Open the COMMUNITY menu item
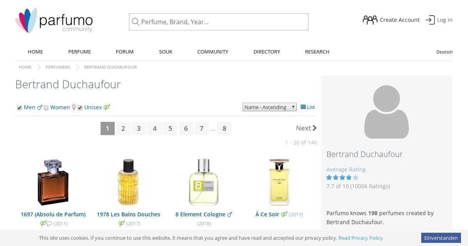Image resolution: width=468 pixels, height=246 pixels. tap(213, 52)
